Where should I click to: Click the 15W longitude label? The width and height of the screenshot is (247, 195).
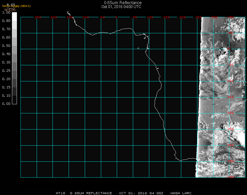70,17
